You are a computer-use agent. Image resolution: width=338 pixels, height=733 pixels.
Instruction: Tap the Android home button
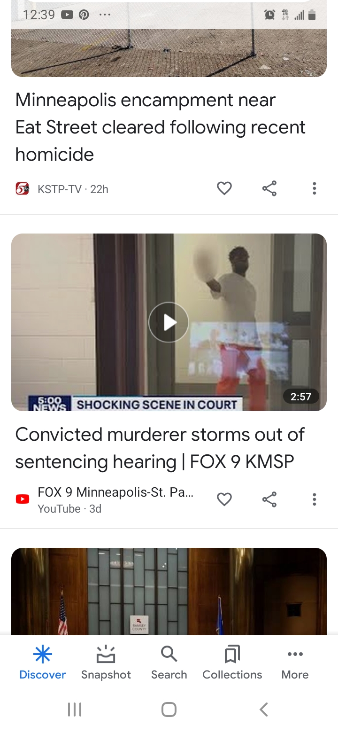169,710
